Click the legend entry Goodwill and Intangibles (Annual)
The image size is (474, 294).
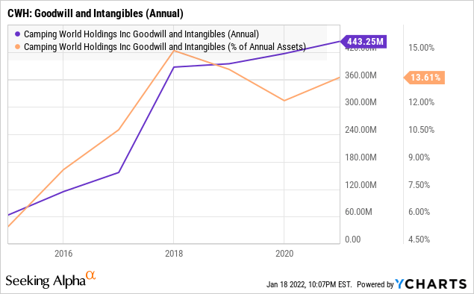[x=141, y=34]
